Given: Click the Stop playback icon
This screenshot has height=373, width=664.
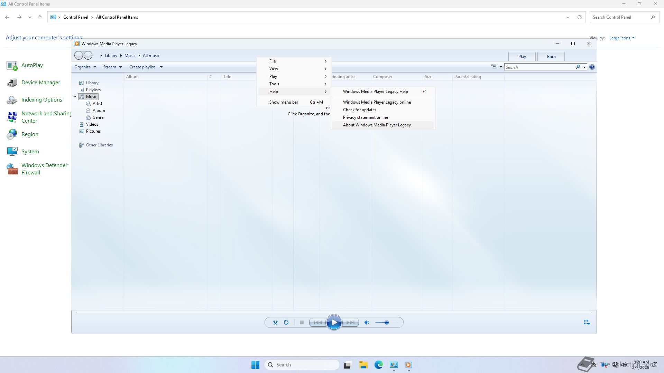Looking at the screenshot, I should click(x=302, y=323).
